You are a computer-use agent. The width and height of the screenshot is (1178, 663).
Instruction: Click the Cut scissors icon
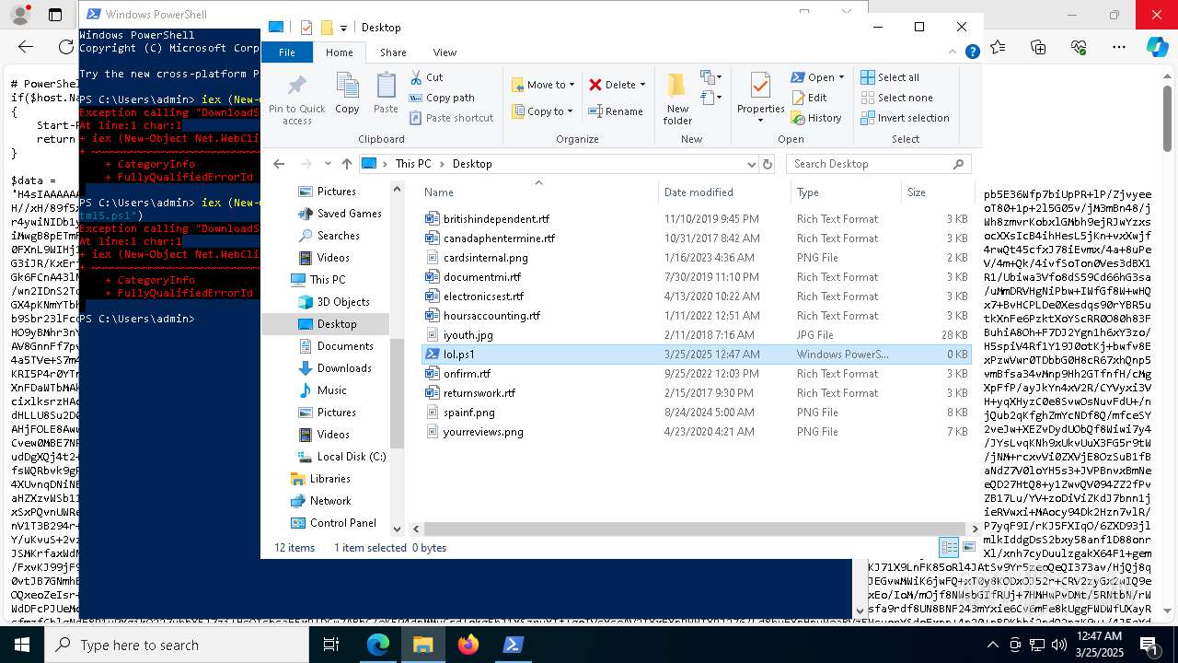click(x=416, y=77)
